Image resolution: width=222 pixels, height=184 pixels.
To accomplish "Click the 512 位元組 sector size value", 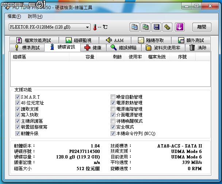I will point(88,168).
